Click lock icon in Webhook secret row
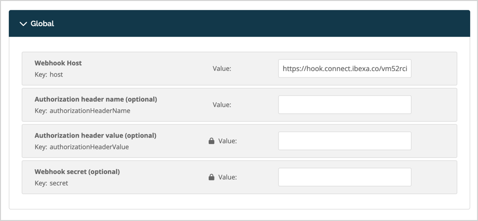This screenshot has height=221, width=478. (x=211, y=177)
